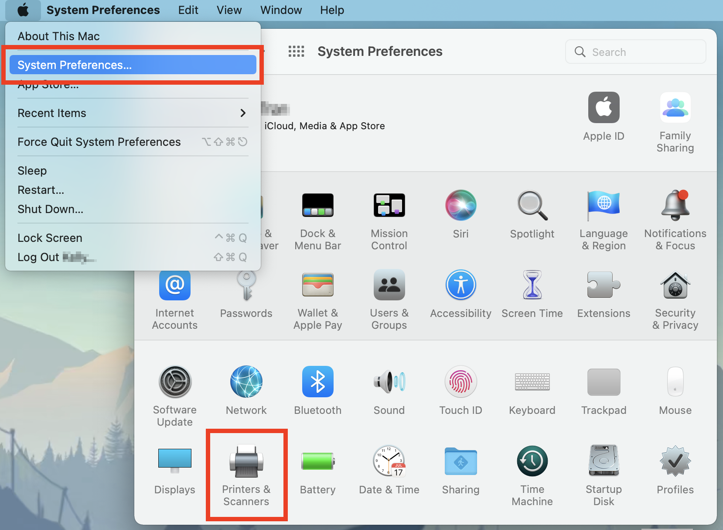The height and width of the screenshot is (530, 723).
Task: Choose System Preferences… from Apple menu
Action: [133, 65]
